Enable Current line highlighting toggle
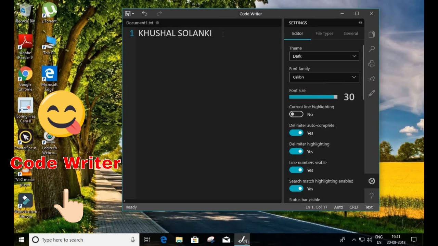438x246 pixels. pyautogui.click(x=296, y=114)
